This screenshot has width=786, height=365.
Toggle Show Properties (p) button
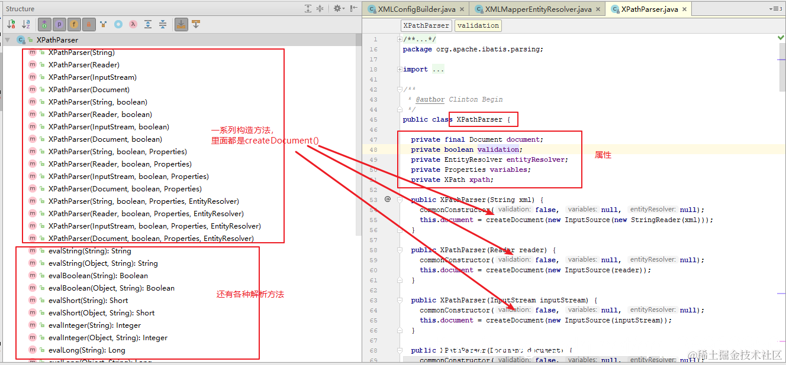(59, 24)
